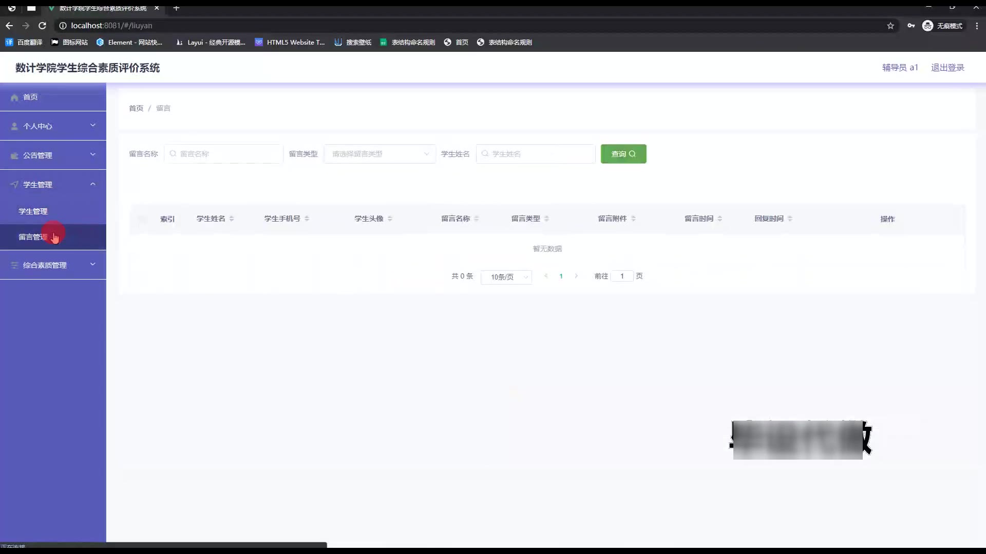The height and width of the screenshot is (554, 986).
Task: Open the 留言类型 dropdown selector
Action: click(380, 154)
